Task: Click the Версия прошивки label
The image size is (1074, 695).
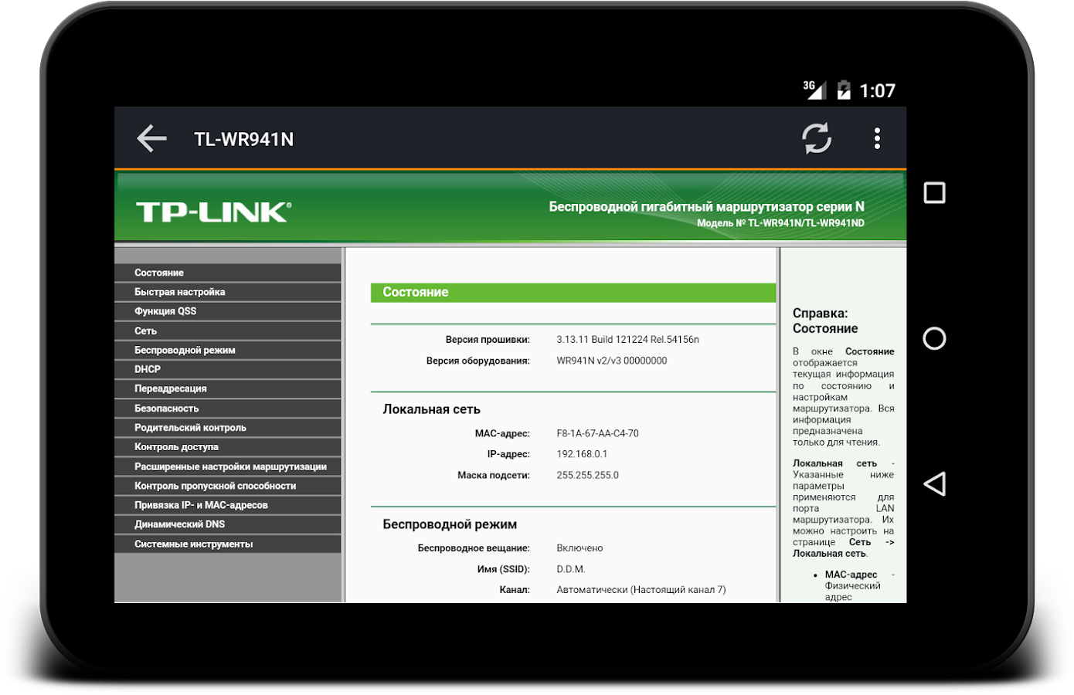Action: coord(488,340)
